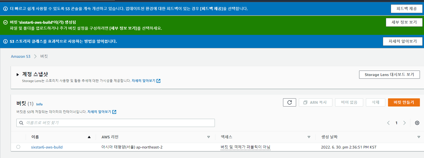Open table preferences gear icon
The height and width of the screenshot is (158, 424).
417,123
